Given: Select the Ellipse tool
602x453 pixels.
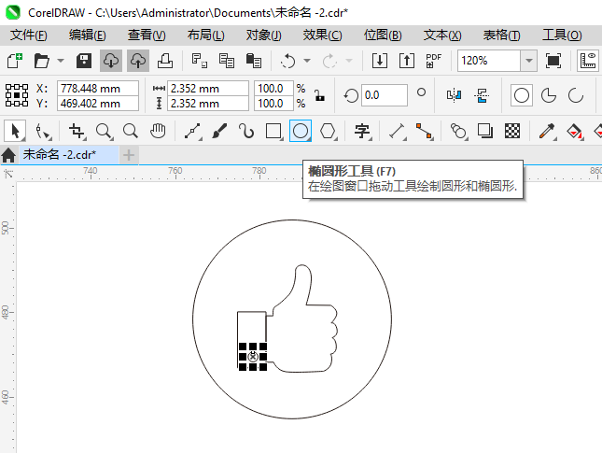Looking at the screenshot, I should click(x=301, y=131).
